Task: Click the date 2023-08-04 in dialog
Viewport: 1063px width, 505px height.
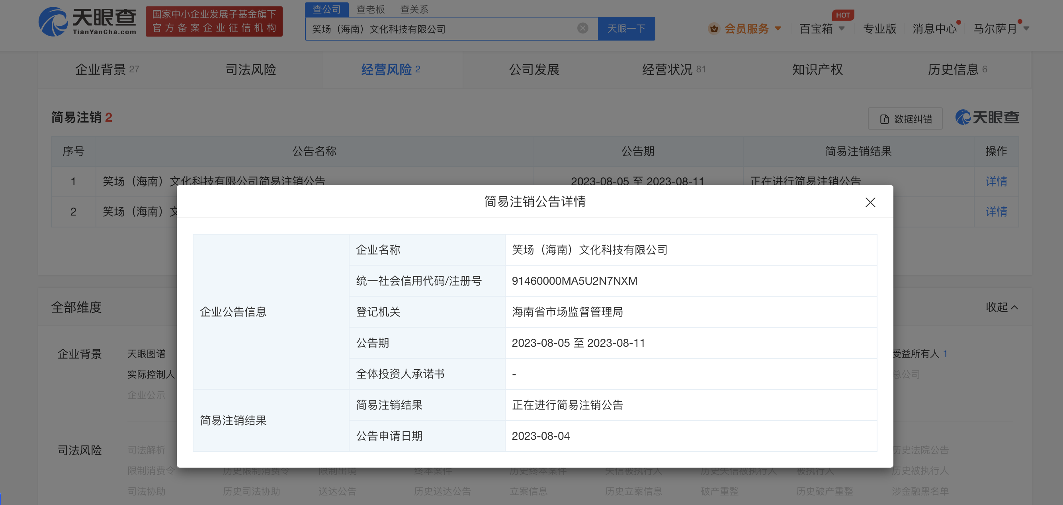Action: click(540, 436)
